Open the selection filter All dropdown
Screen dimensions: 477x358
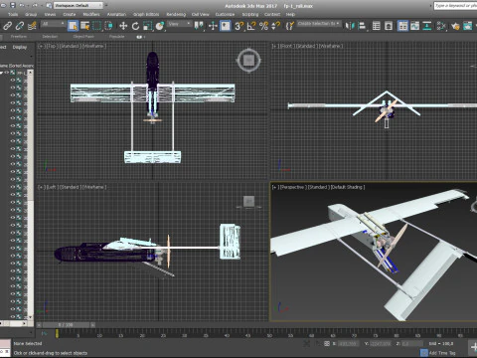[53, 24]
